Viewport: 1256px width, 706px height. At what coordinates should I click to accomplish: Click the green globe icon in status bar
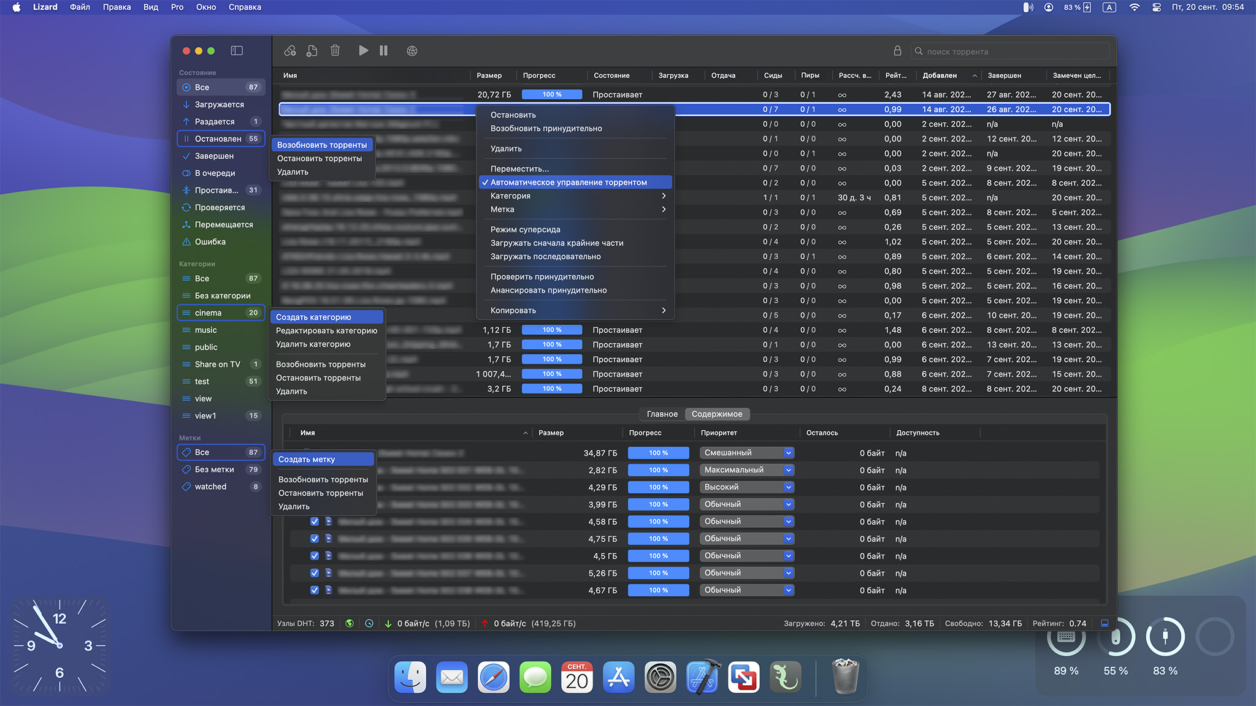(x=350, y=623)
